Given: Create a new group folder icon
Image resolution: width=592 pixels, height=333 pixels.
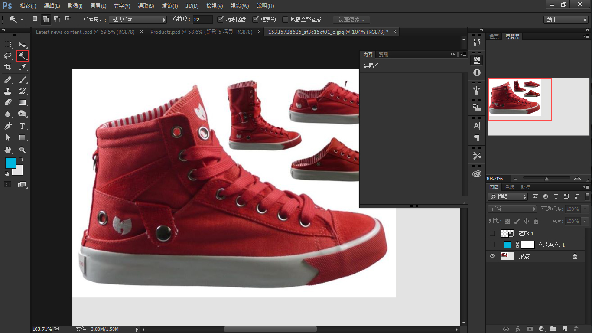Looking at the screenshot, I should [x=553, y=329].
